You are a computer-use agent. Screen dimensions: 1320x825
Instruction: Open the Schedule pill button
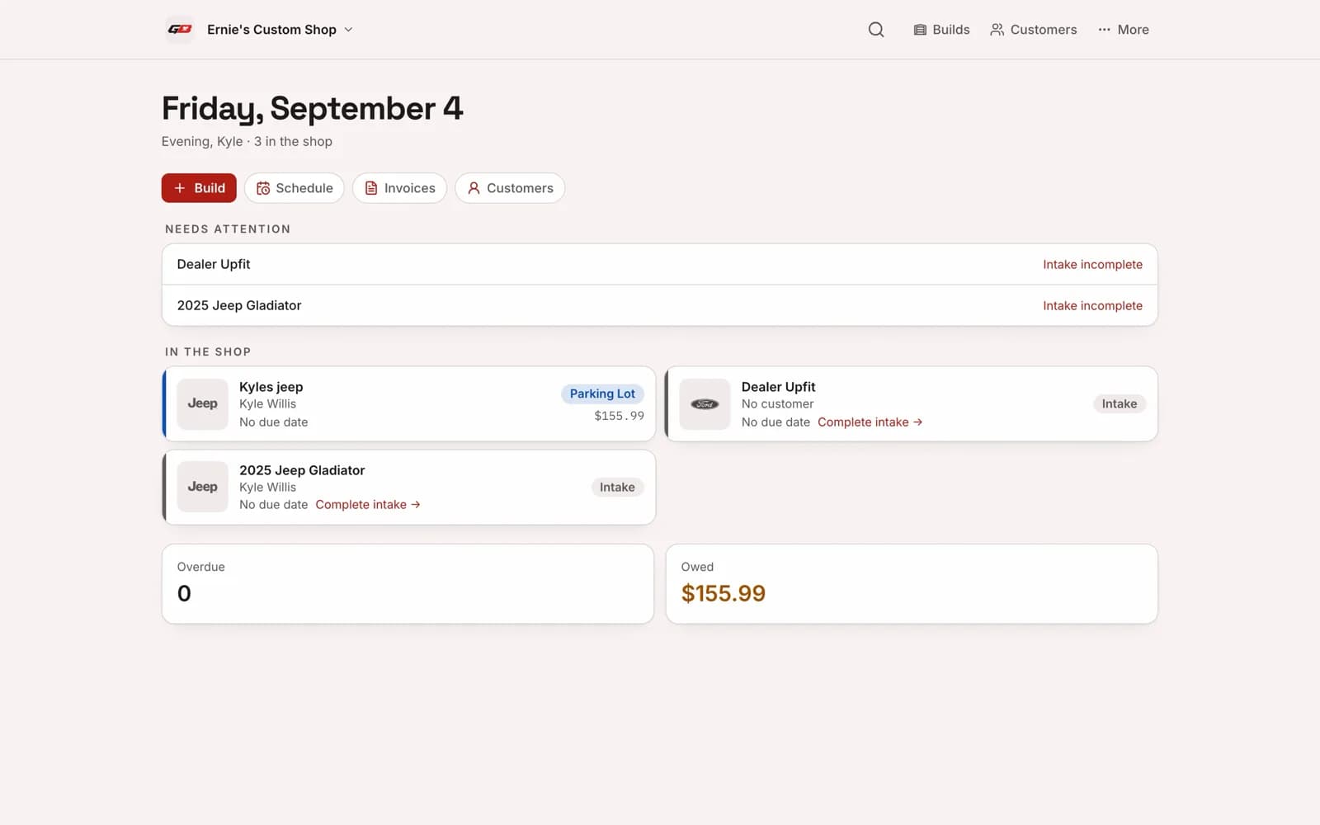(295, 188)
